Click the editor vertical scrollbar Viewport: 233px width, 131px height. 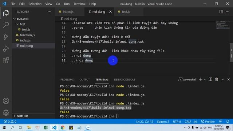tap(232, 52)
